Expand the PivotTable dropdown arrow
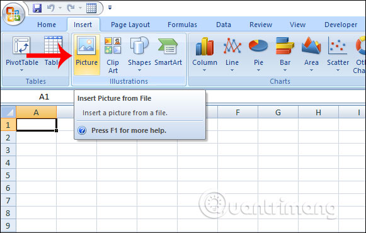Screen dimensions: 366x233 point(21,70)
